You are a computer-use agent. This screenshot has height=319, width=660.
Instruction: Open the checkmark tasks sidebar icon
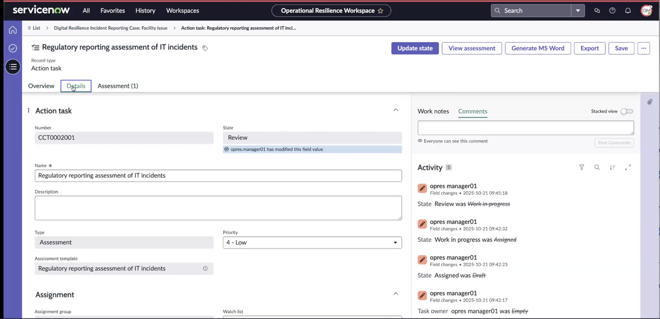[x=13, y=48]
